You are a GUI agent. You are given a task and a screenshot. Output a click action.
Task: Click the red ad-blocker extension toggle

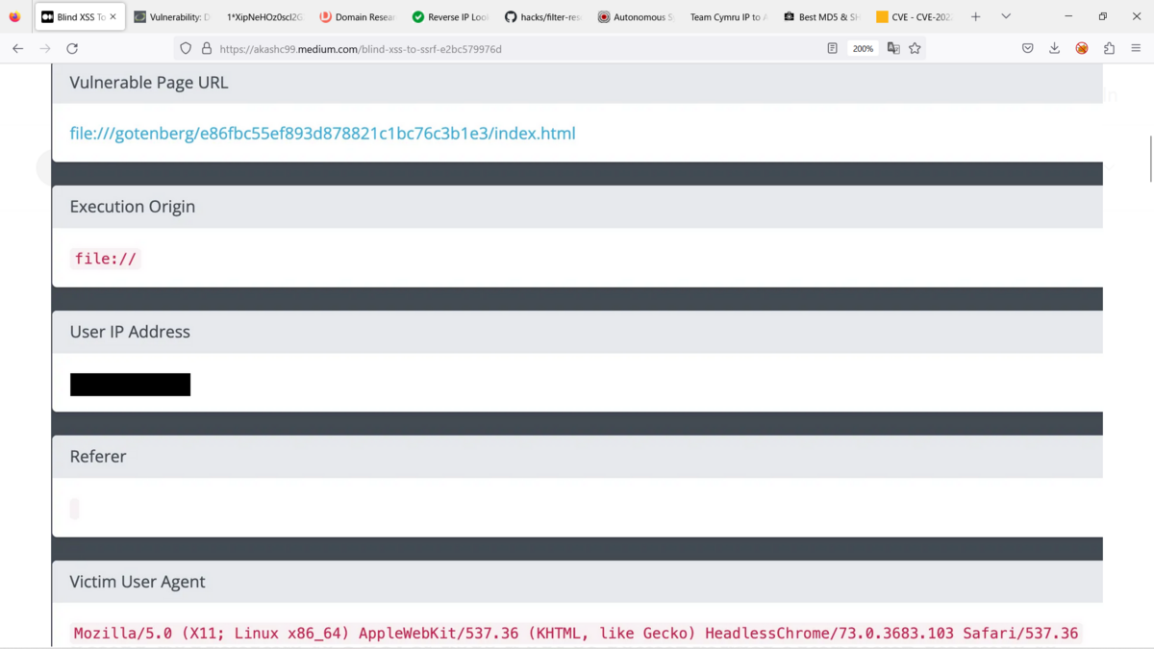(x=1081, y=48)
